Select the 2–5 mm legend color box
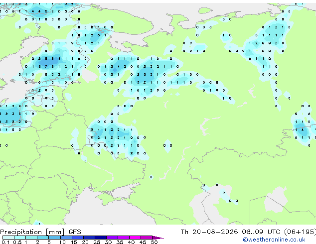 [x=43, y=238]
